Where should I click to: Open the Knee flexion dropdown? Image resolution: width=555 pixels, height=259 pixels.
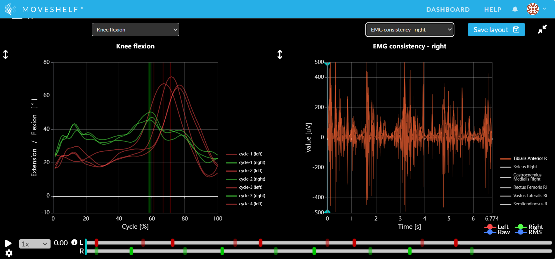point(136,30)
